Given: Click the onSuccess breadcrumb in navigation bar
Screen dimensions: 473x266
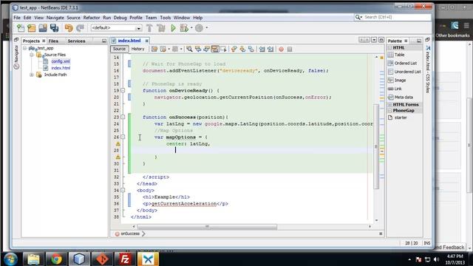Looking at the screenshot, I should click(x=130, y=233).
